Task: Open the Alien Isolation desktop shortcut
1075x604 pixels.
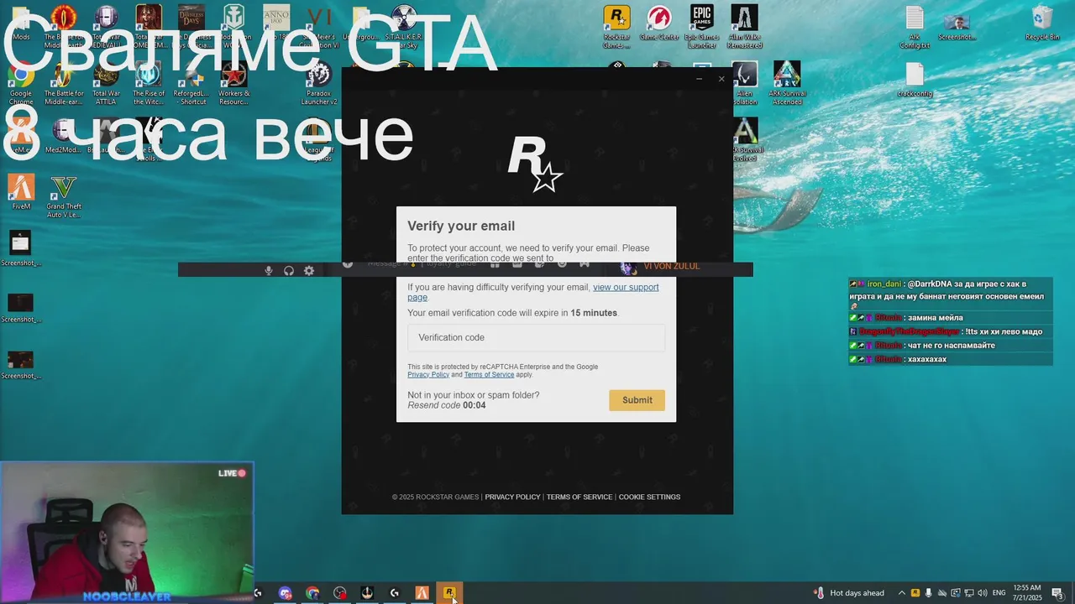Action: coord(744,83)
